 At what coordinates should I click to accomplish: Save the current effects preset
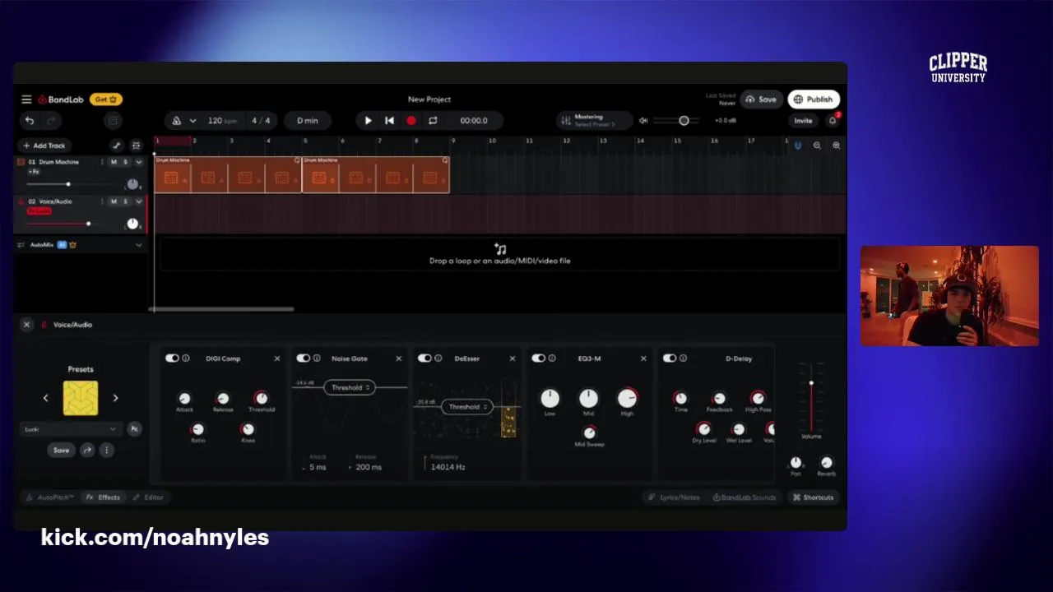[x=62, y=451]
